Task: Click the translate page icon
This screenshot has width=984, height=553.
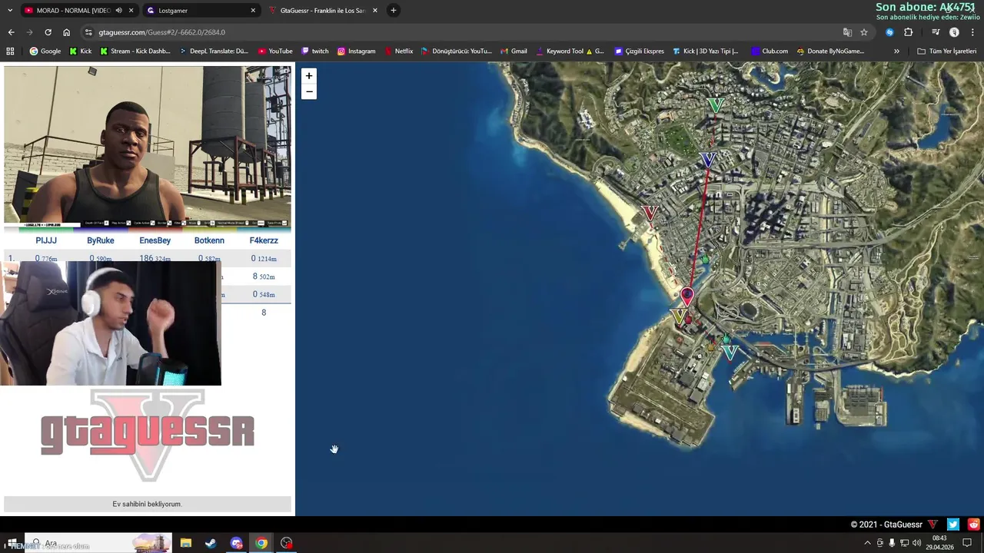Action: [x=847, y=32]
